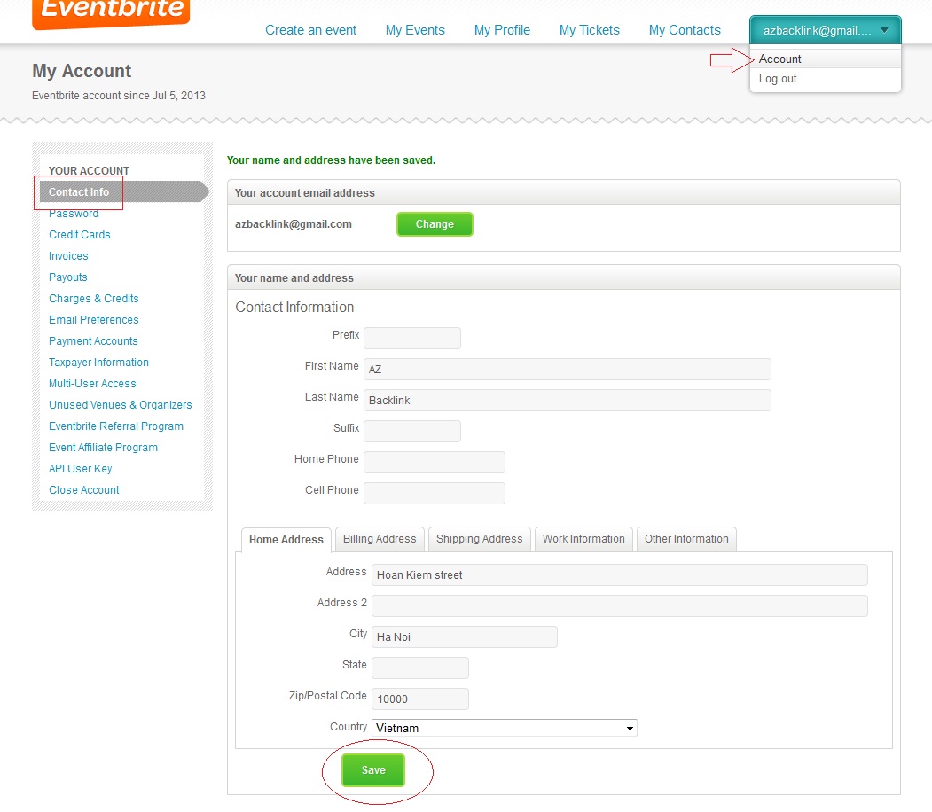The width and height of the screenshot is (932, 812).
Task: Click the Zip/Postal Code field with 10000
Action: coord(420,699)
